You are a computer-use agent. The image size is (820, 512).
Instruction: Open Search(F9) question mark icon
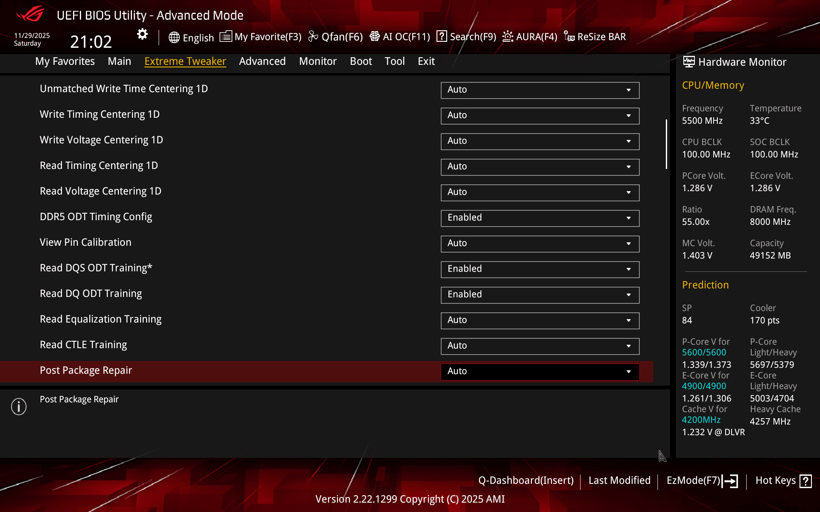(442, 37)
